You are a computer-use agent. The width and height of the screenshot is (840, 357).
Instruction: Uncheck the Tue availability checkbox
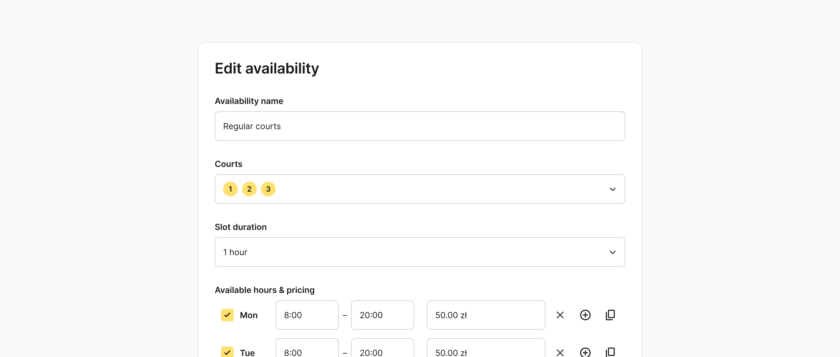pos(227,352)
